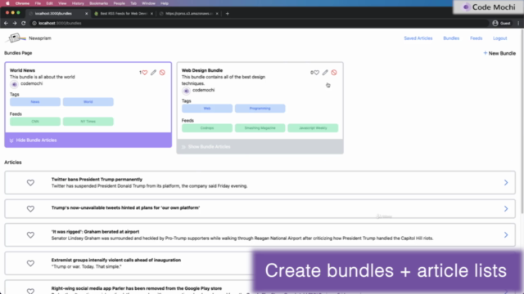Like the World News bundle heart
The height and width of the screenshot is (294, 524).
click(144, 73)
